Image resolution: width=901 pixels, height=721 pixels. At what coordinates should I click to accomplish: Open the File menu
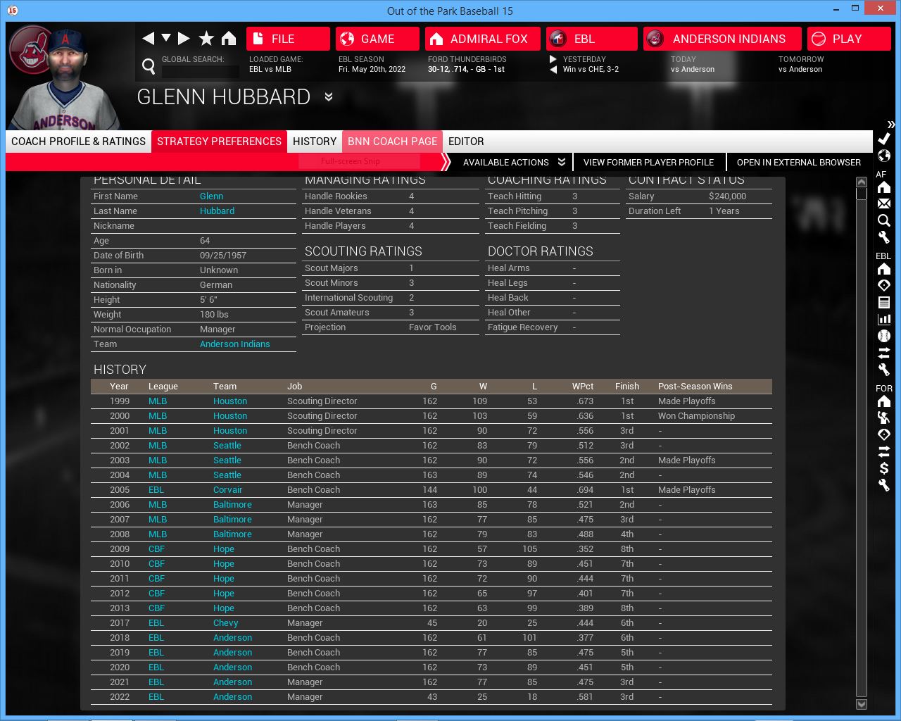(x=288, y=39)
